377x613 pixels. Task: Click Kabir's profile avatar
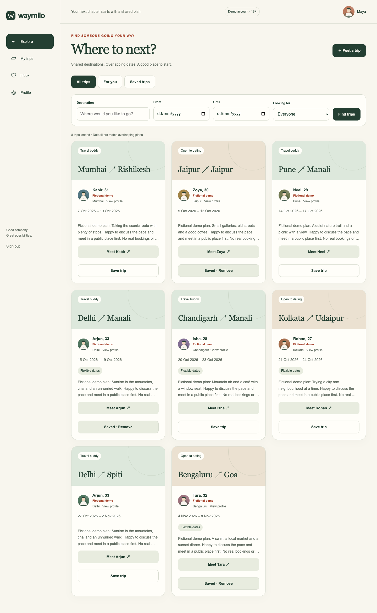[x=84, y=195]
